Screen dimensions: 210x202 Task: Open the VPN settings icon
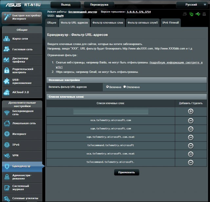(7, 155)
